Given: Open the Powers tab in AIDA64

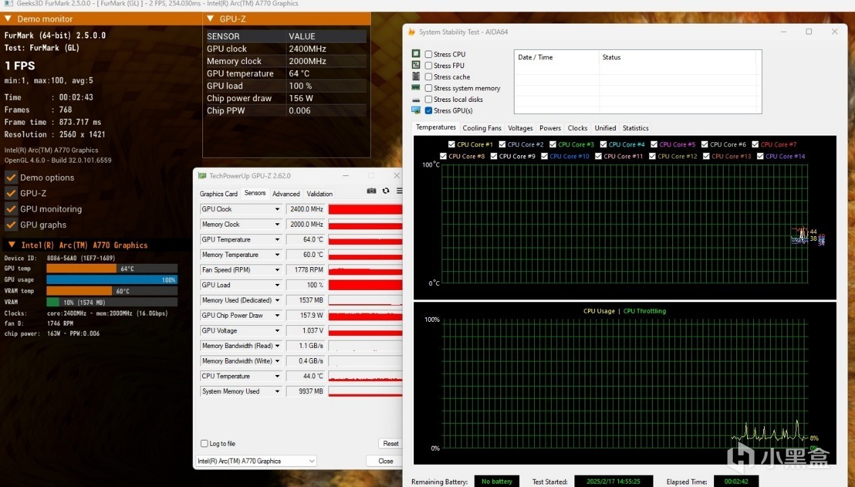Looking at the screenshot, I should pos(550,128).
